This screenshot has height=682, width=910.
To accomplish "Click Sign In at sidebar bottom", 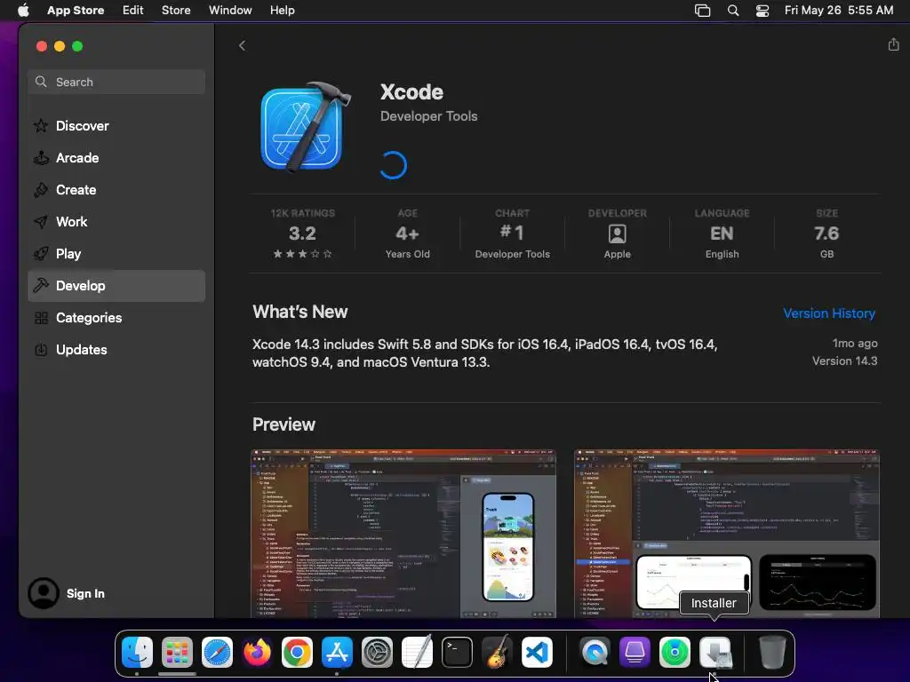I will click(x=85, y=593).
